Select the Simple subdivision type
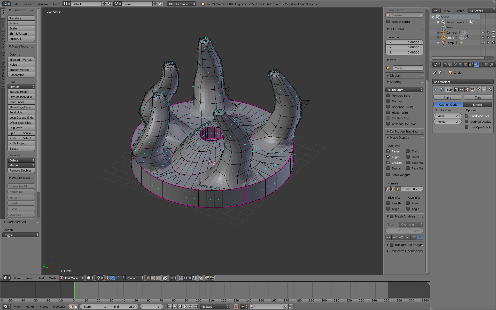496x310 pixels. click(x=477, y=104)
